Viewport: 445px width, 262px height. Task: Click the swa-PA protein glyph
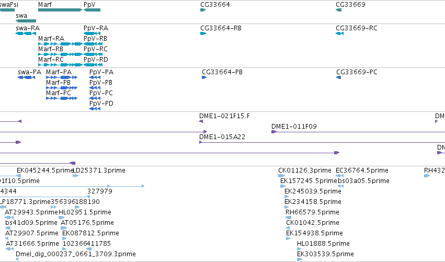pos(26,77)
